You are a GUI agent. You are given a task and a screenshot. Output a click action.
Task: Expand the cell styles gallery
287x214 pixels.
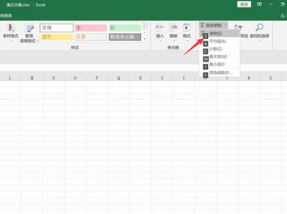coord(145,39)
